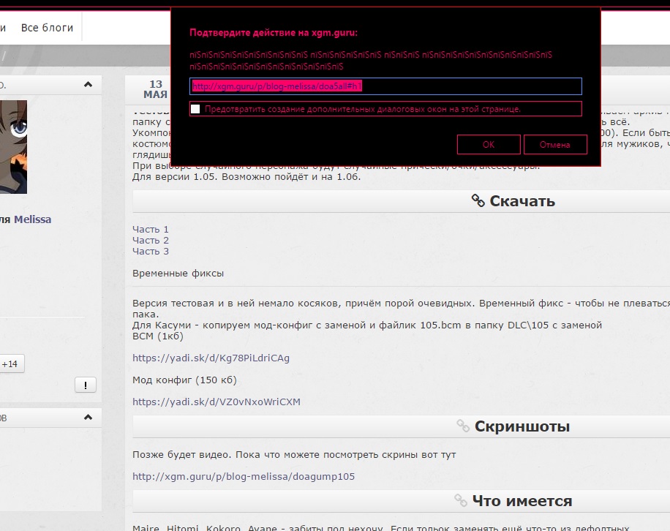Open the Часть 3 download link

tap(151, 251)
